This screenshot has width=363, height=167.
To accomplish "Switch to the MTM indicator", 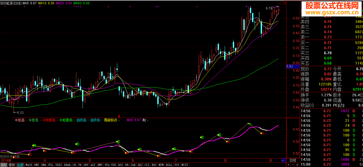I will tap(161, 165).
